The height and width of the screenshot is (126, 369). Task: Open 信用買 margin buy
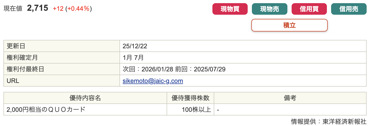click(309, 9)
